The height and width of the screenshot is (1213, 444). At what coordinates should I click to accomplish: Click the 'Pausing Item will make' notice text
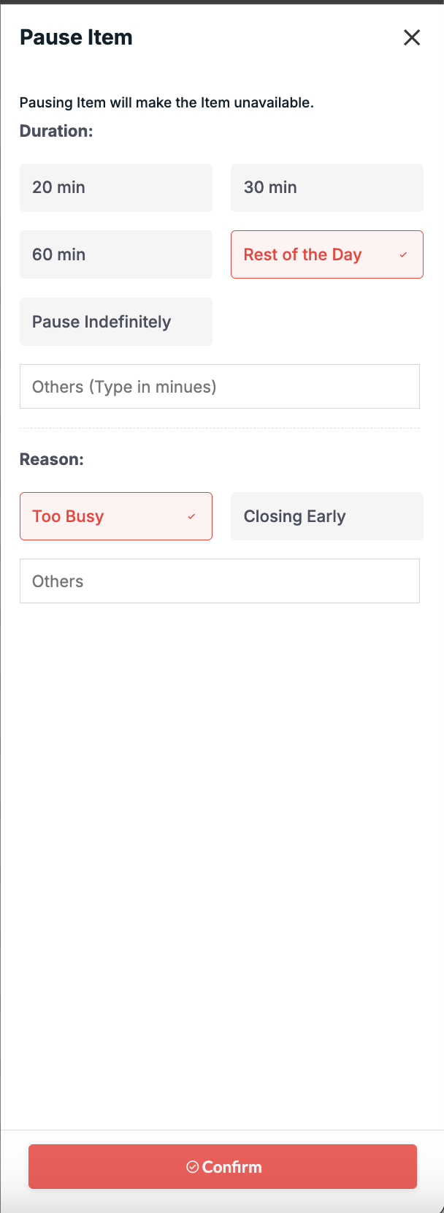tap(166, 102)
